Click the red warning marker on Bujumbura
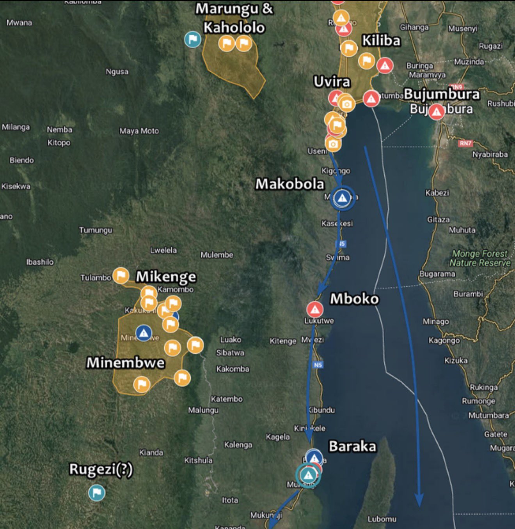The image size is (515, 529). (x=437, y=112)
